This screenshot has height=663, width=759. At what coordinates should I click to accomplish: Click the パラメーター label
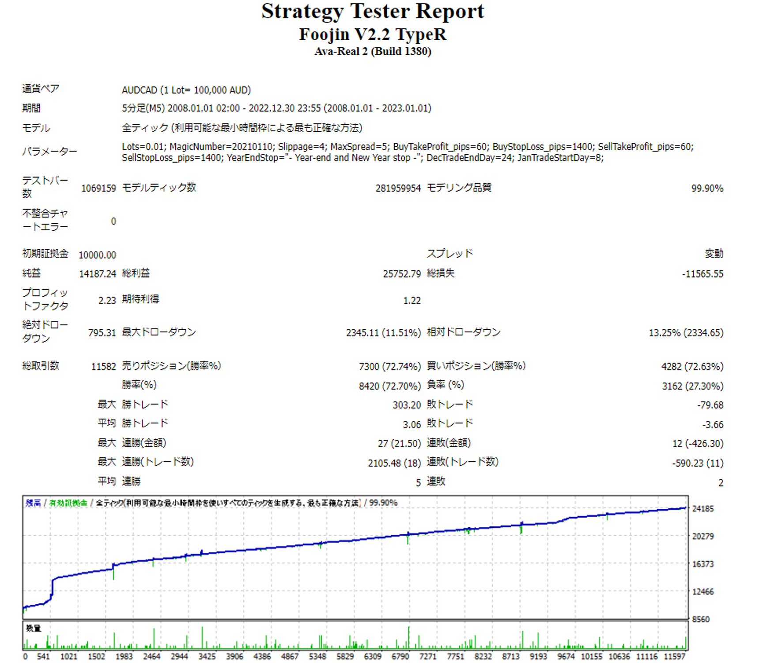(x=49, y=152)
